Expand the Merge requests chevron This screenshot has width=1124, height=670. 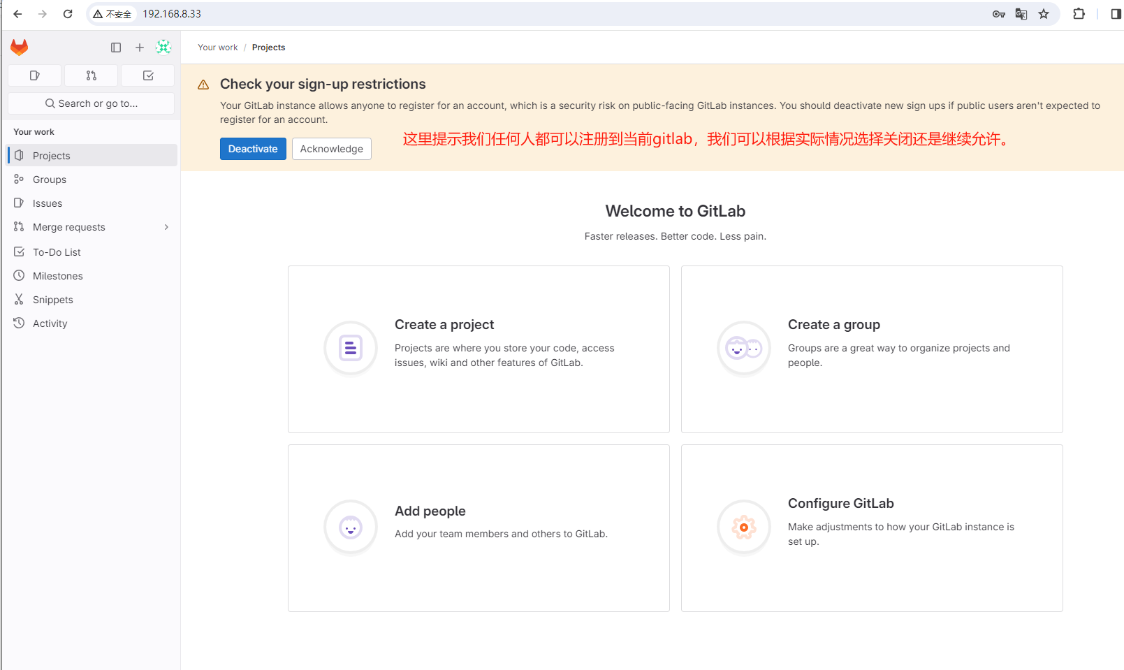[x=166, y=227]
